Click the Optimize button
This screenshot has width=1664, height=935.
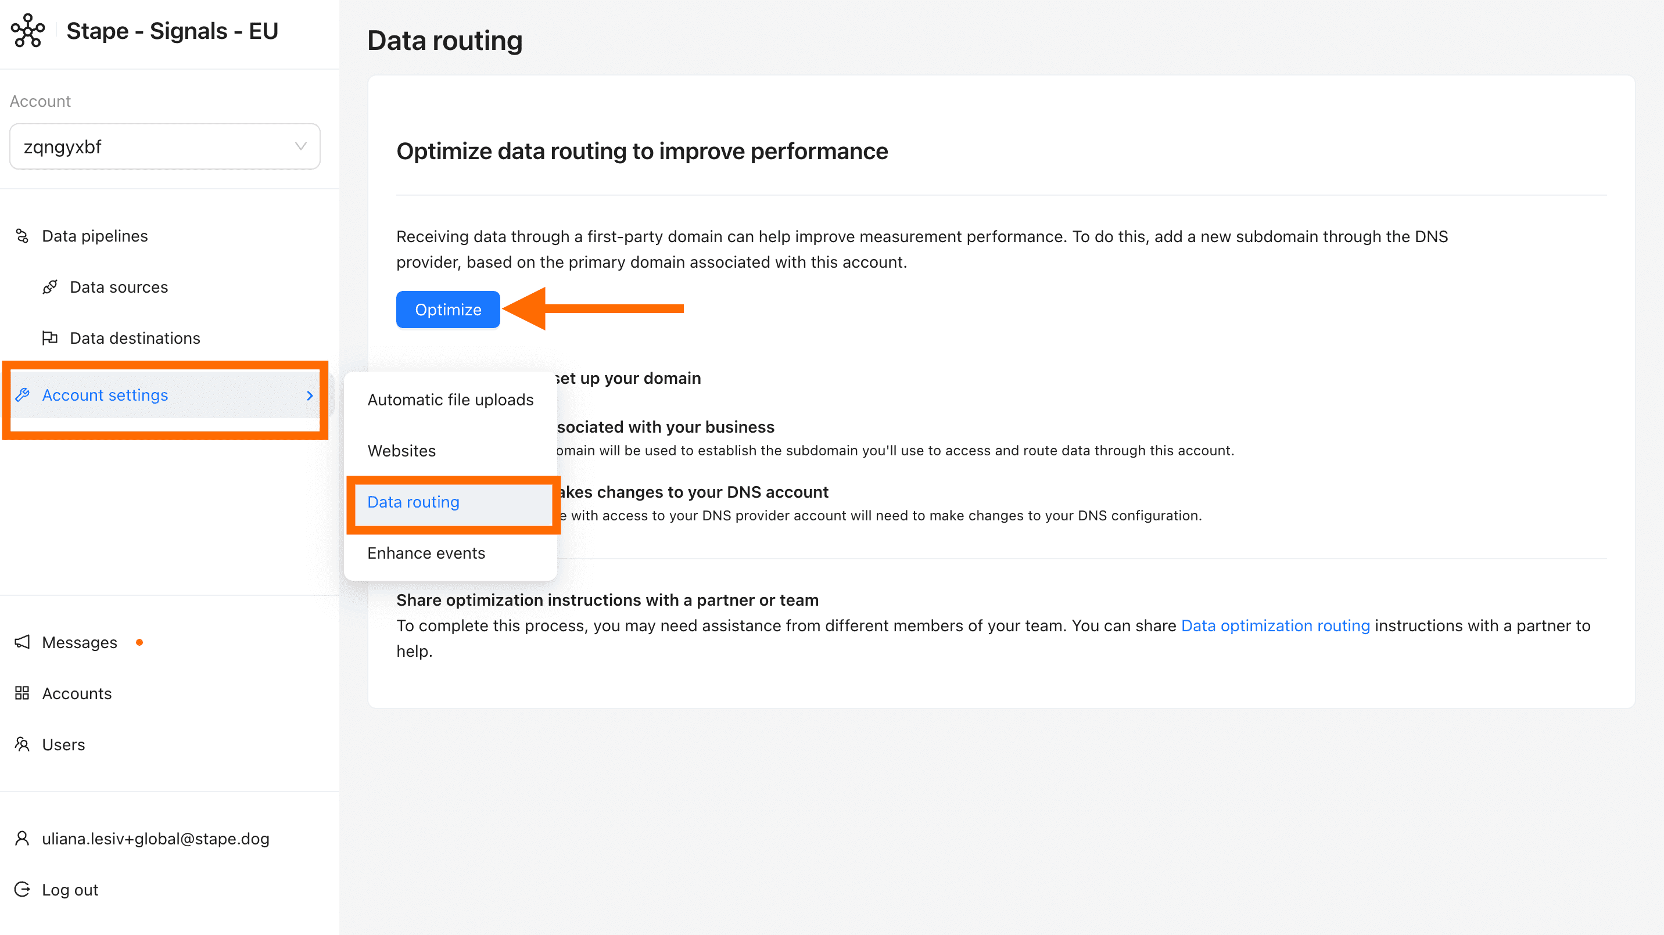coord(447,310)
